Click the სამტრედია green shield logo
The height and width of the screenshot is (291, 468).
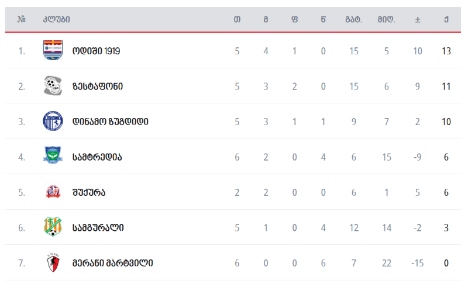(53, 155)
